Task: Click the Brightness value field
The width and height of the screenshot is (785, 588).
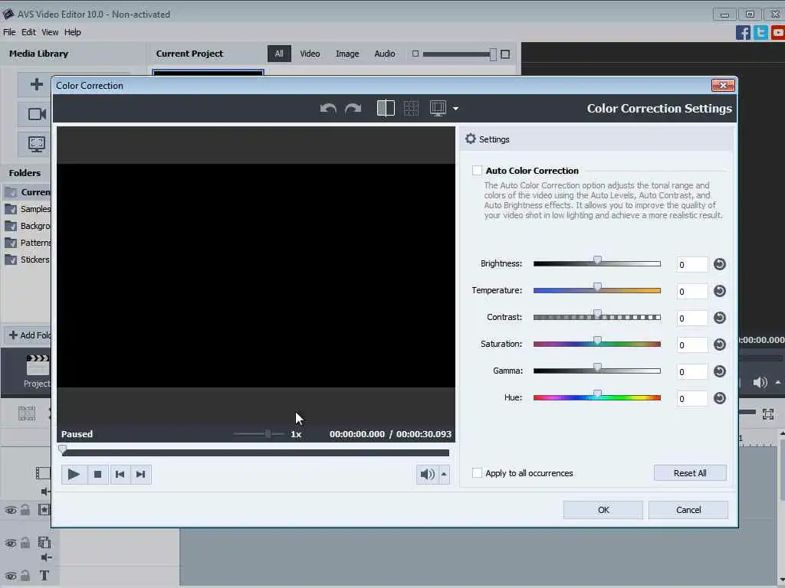Action: pos(692,264)
